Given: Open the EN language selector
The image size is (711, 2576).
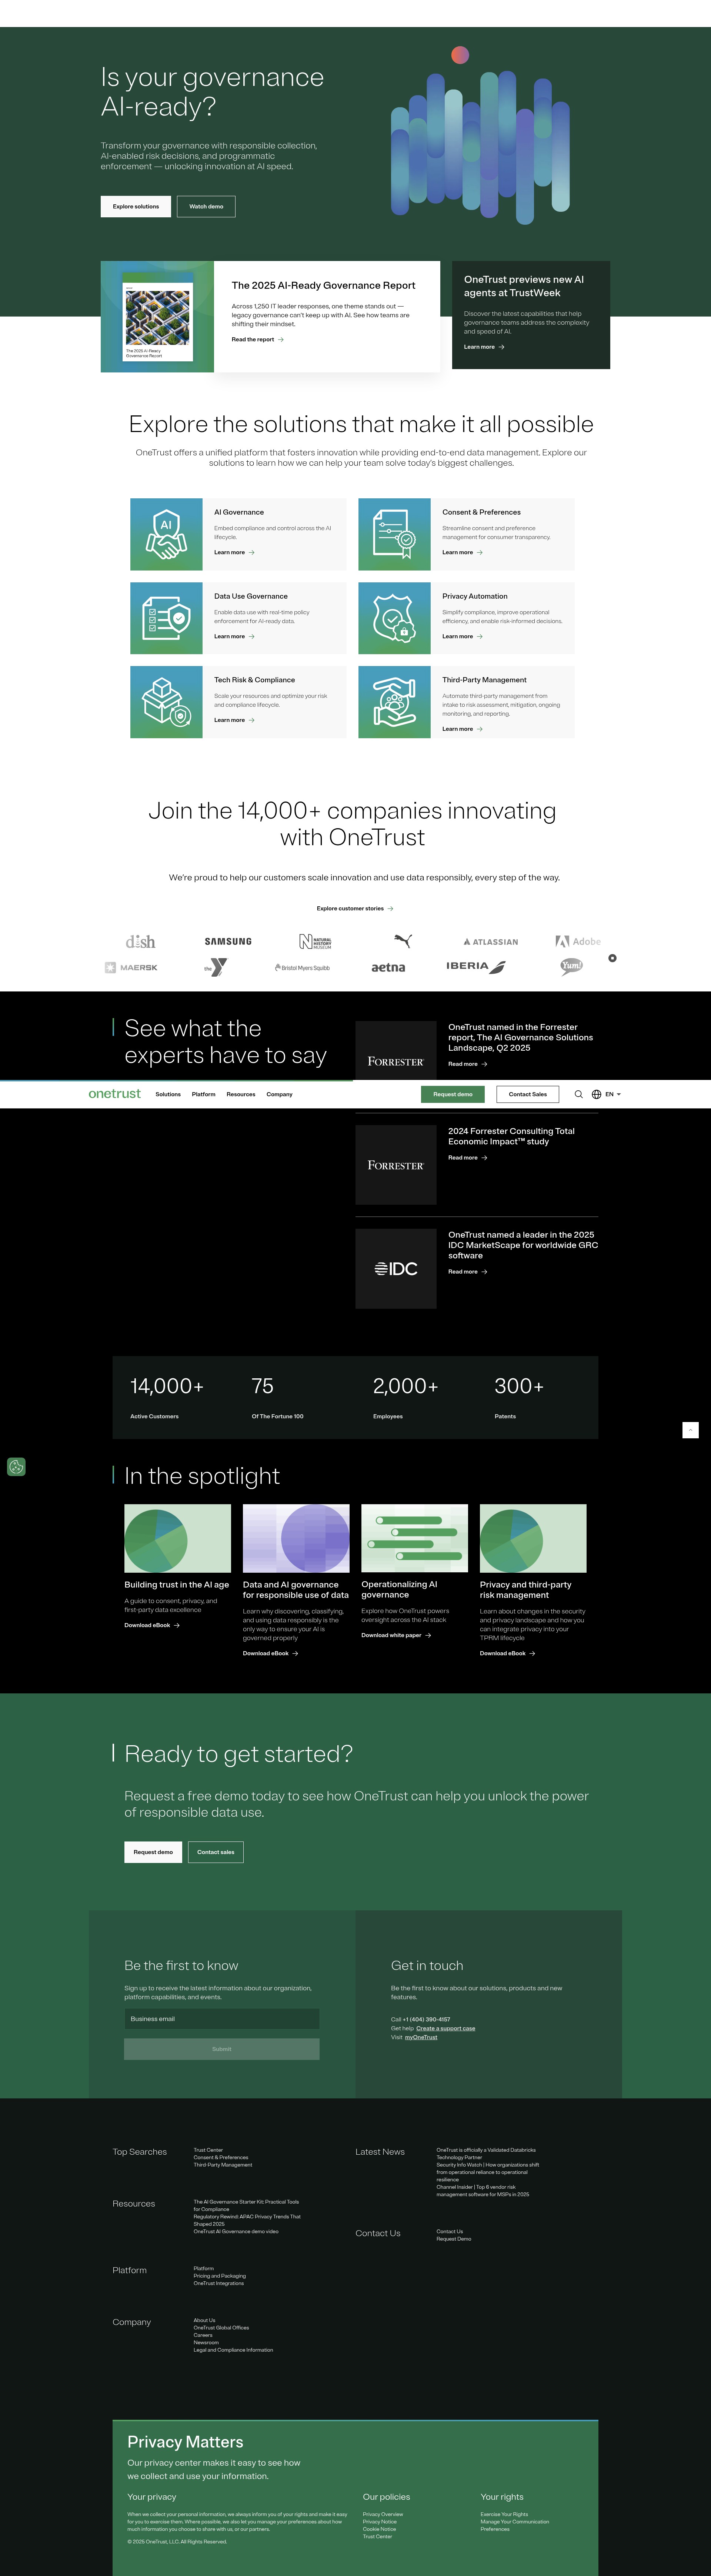Looking at the screenshot, I should pos(612,1094).
